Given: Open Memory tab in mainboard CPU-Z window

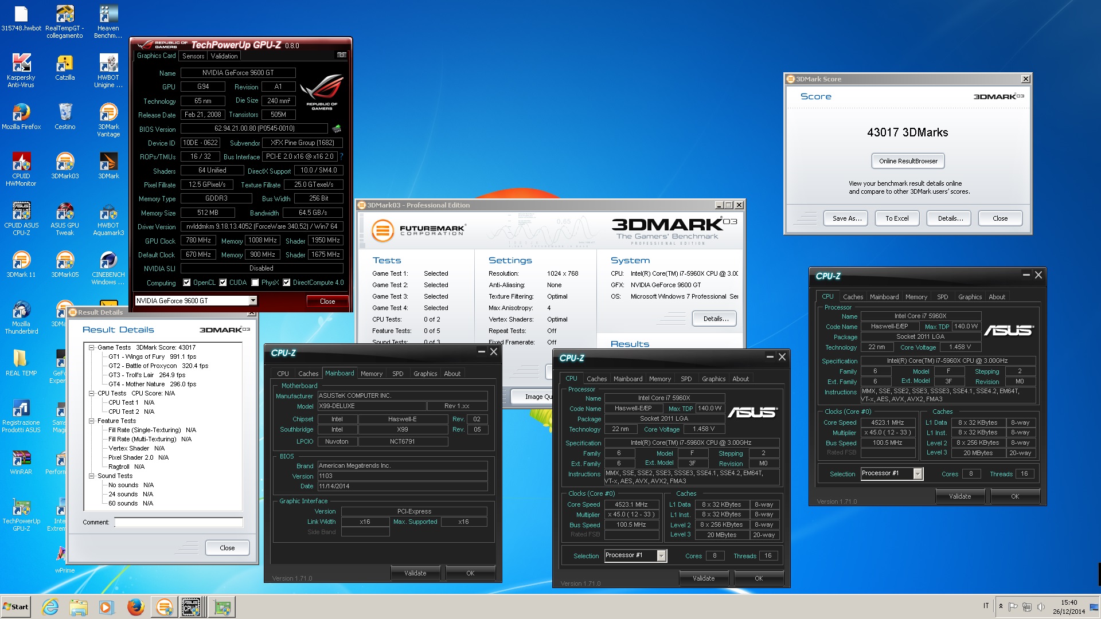Looking at the screenshot, I should coord(372,374).
